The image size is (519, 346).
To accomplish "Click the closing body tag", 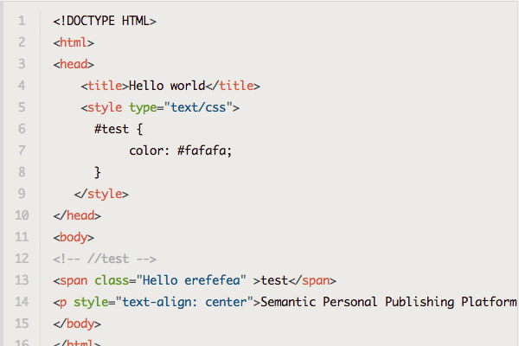I will click(x=77, y=324).
